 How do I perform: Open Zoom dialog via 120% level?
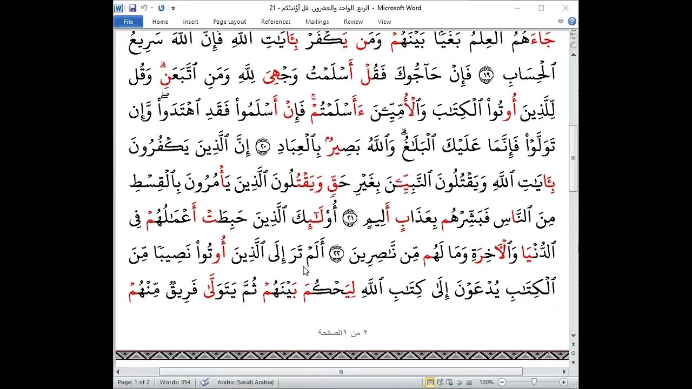pos(486,382)
